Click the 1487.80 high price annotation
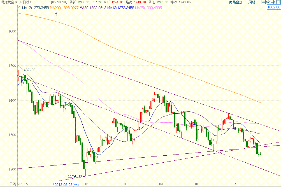281x187 pixels. [29, 70]
